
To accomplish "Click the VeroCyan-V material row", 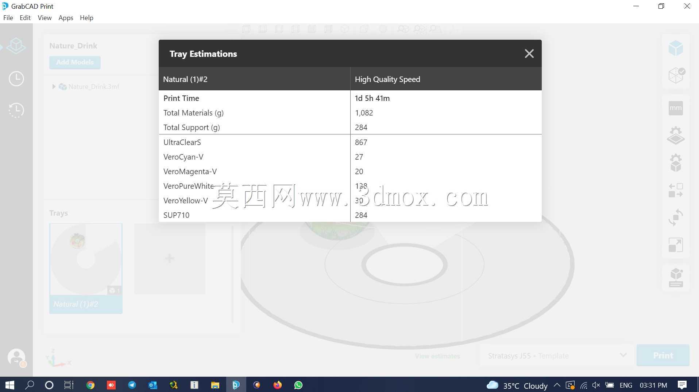I will [350, 157].
